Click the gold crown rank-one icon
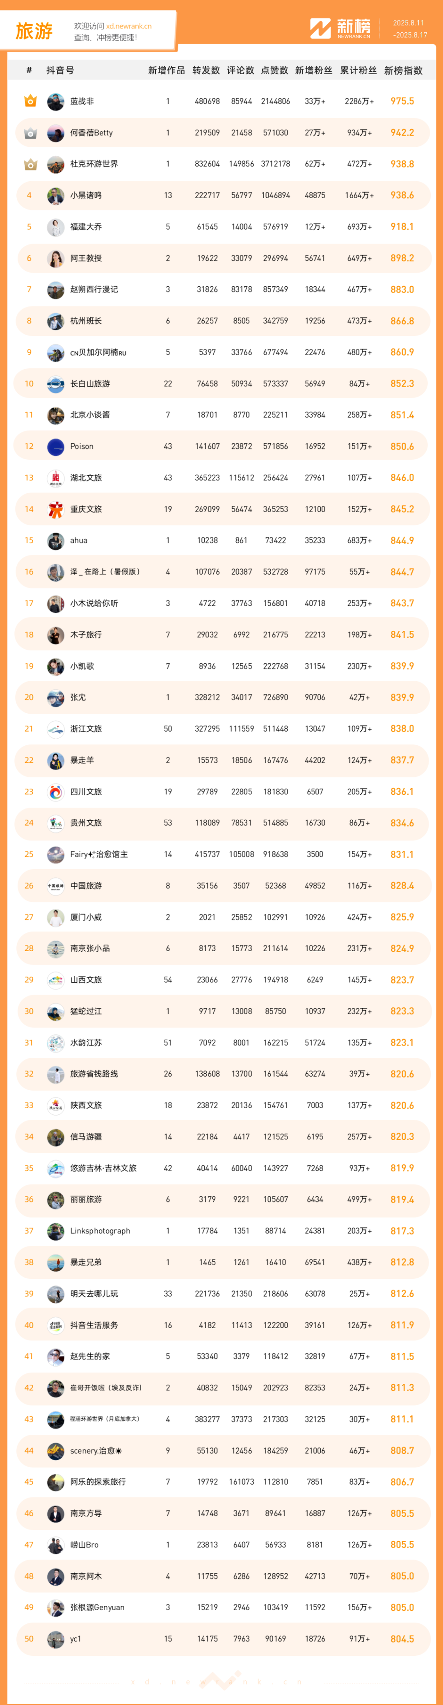 (x=30, y=101)
